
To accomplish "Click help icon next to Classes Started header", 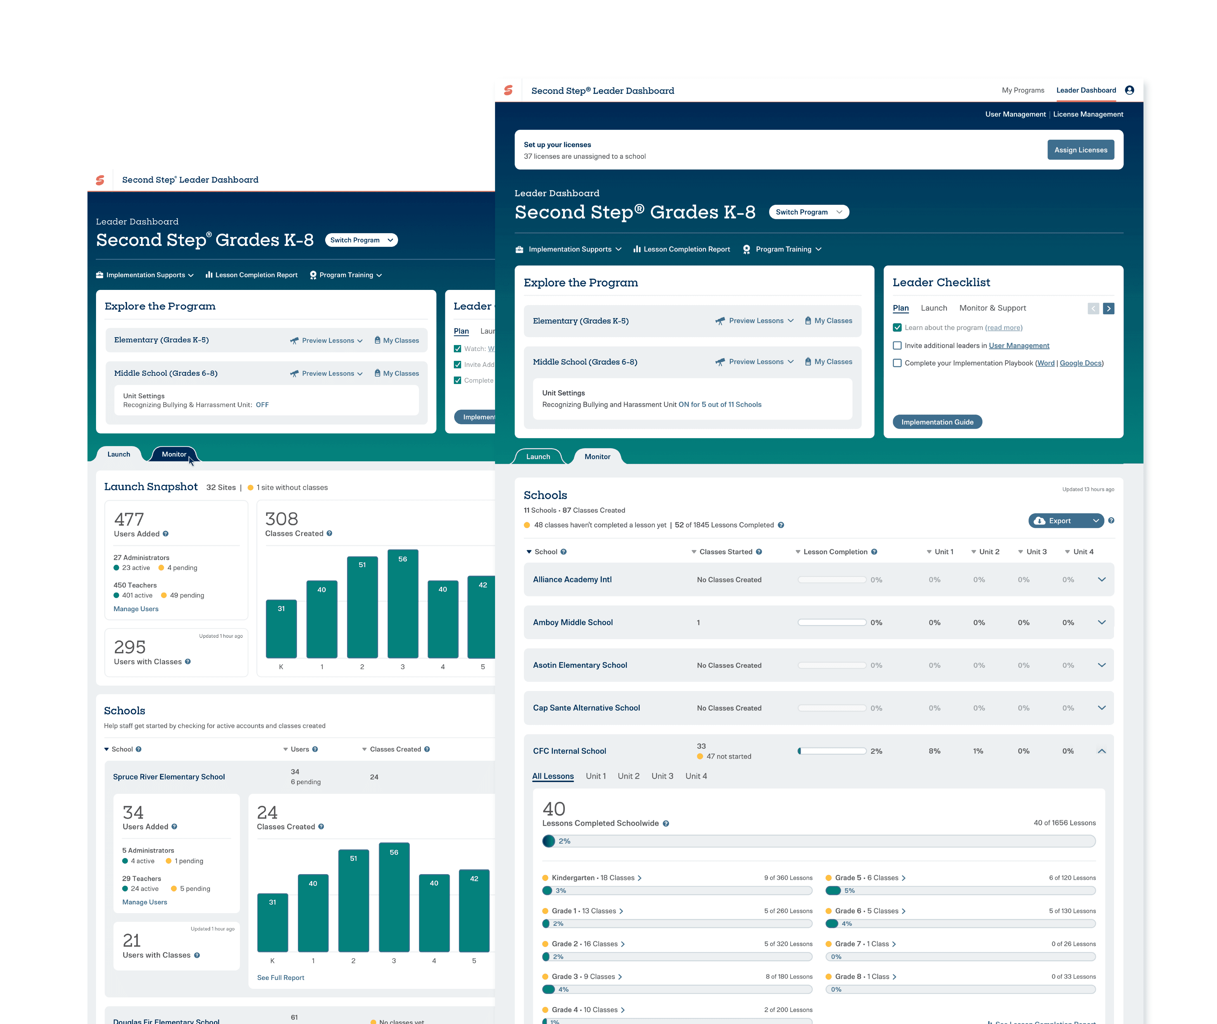I will pos(759,552).
